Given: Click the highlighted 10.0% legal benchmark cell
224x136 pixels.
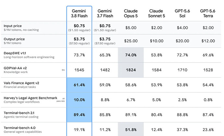Looking at the screenshot, I should click(x=79, y=100).
